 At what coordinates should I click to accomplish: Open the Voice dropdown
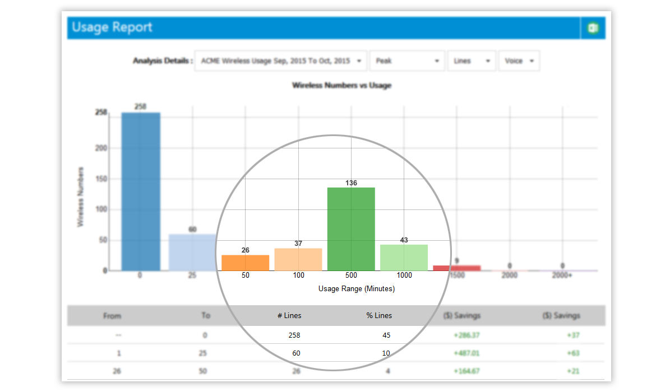tap(519, 60)
